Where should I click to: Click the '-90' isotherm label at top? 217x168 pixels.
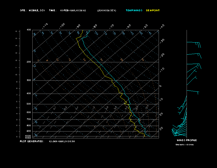coord(78,26)
